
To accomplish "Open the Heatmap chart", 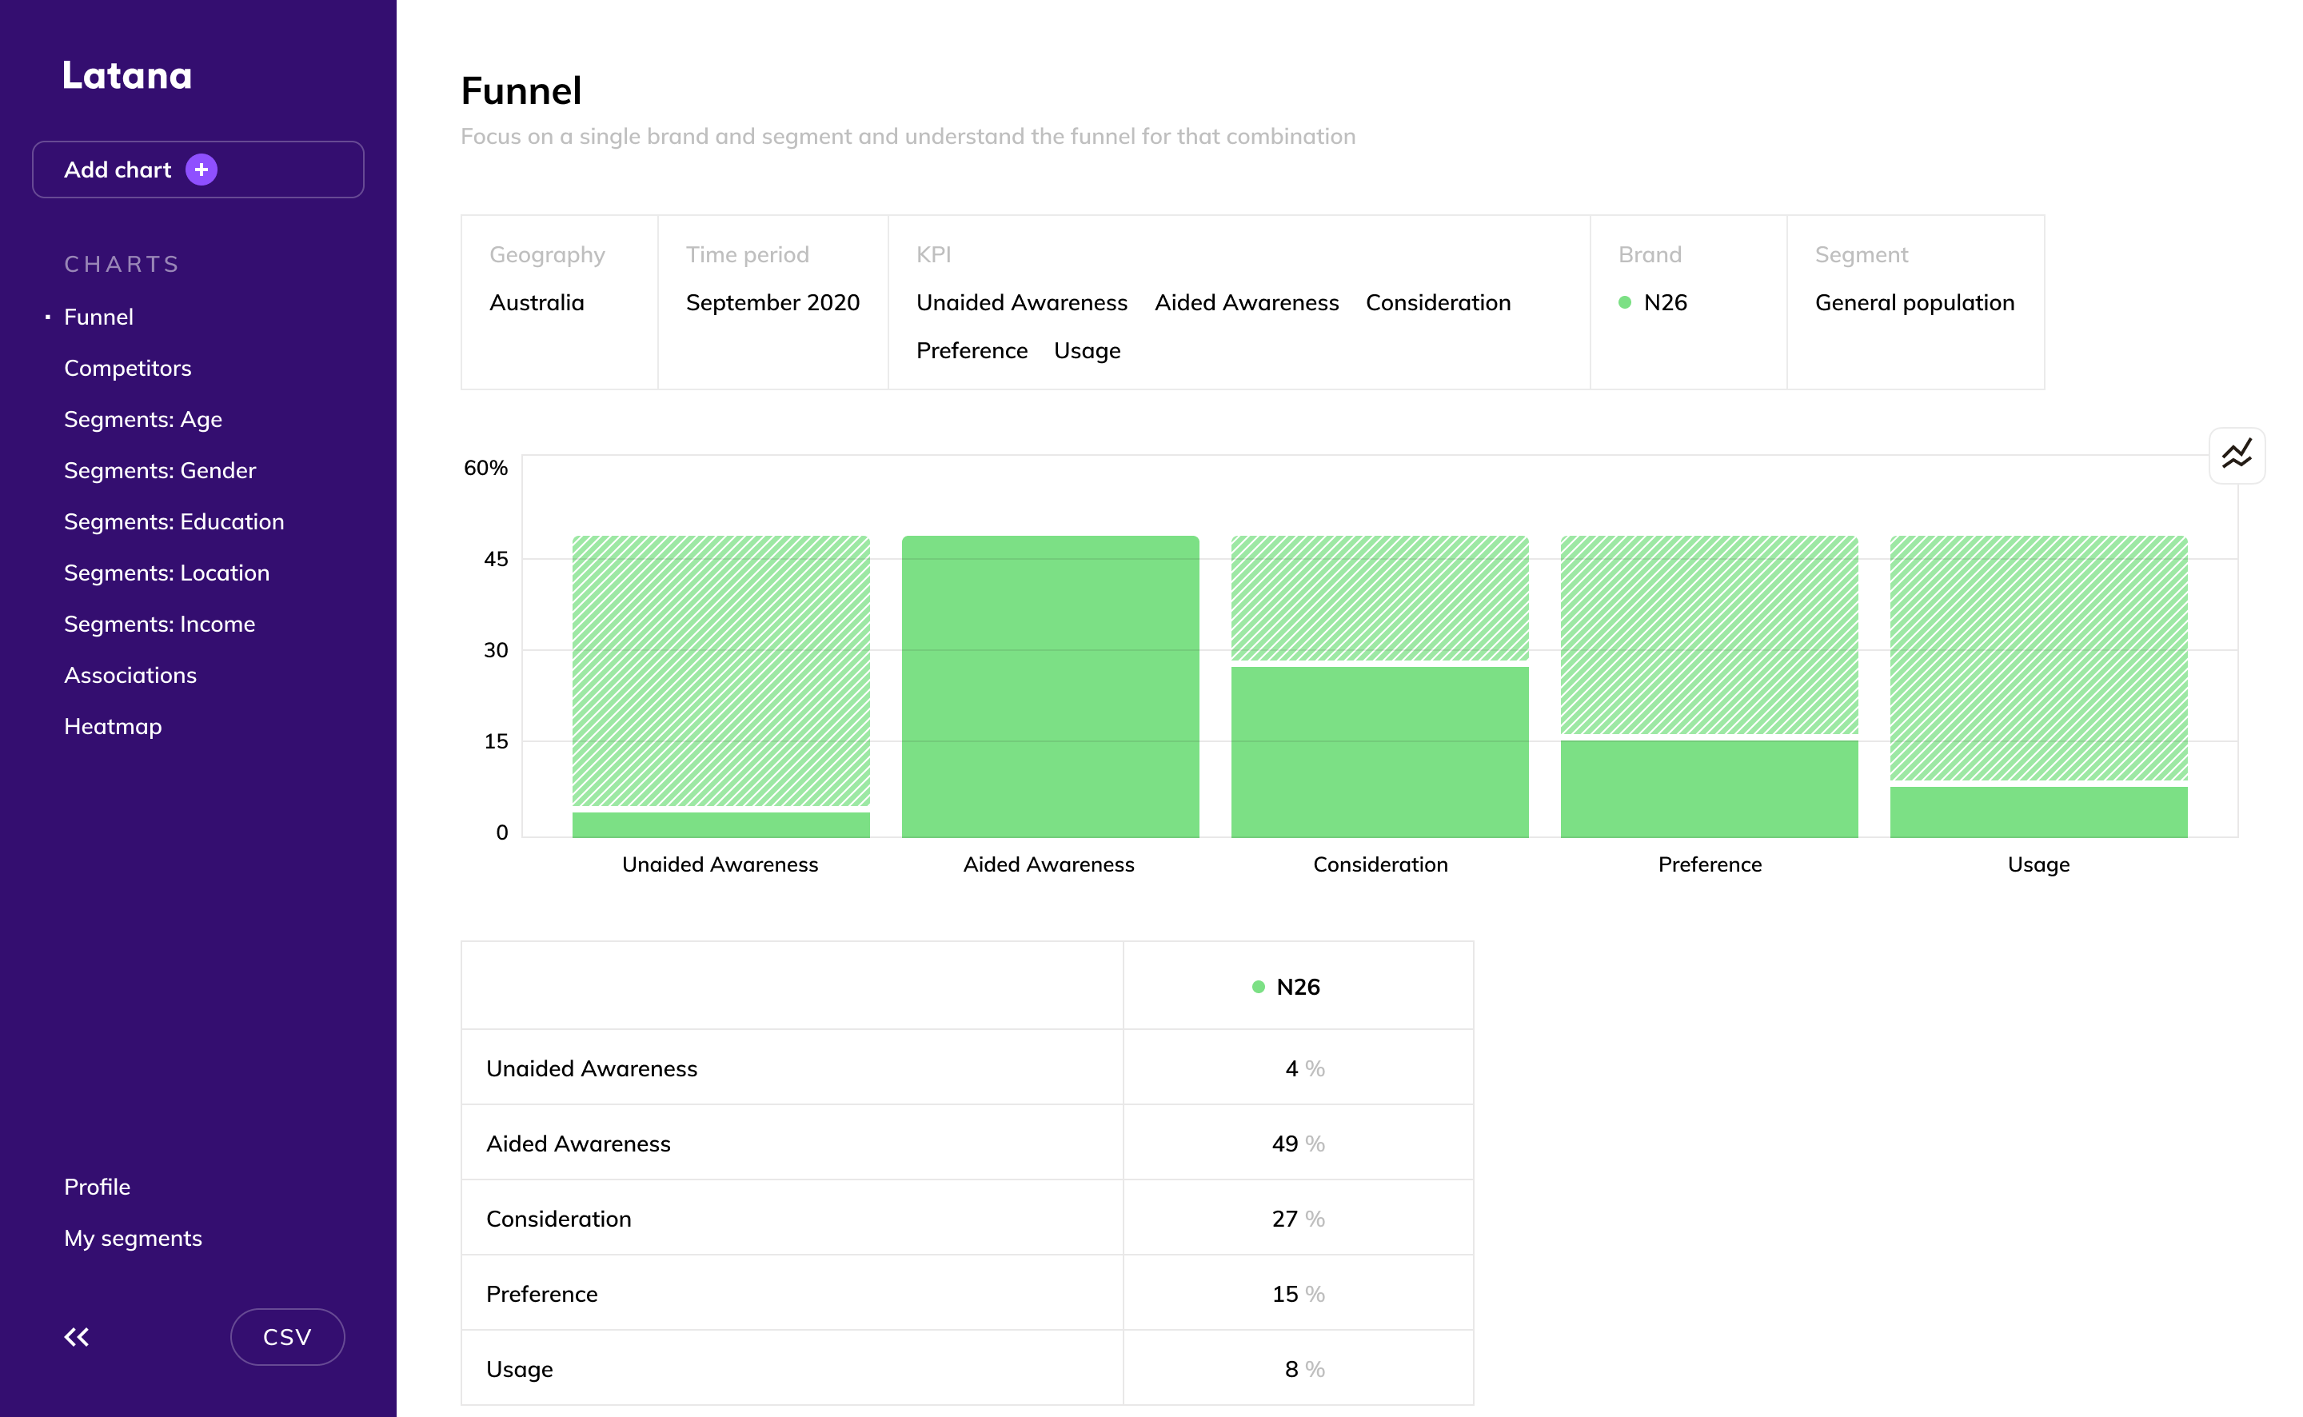I will [113, 726].
